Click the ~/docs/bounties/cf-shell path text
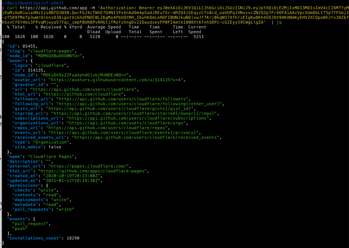The image size is (349, 248). 33,3
